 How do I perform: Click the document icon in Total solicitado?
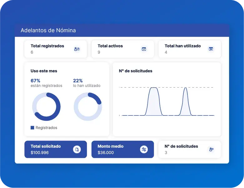pos(77,150)
